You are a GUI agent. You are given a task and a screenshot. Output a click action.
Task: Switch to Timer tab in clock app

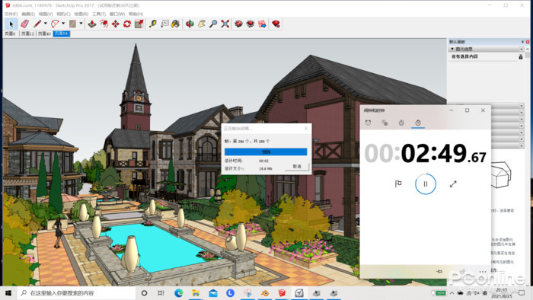(x=401, y=123)
